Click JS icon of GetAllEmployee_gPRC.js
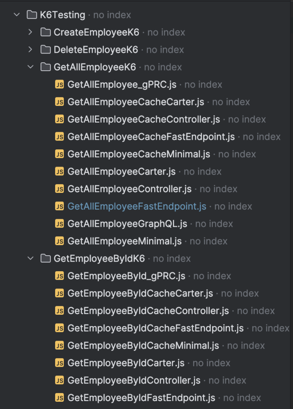The image size is (293, 409). tap(59, 85)
